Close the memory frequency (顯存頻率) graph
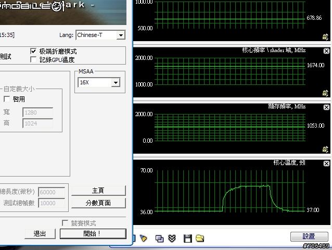This screenshot has height=250, width=332. (326, 107)
